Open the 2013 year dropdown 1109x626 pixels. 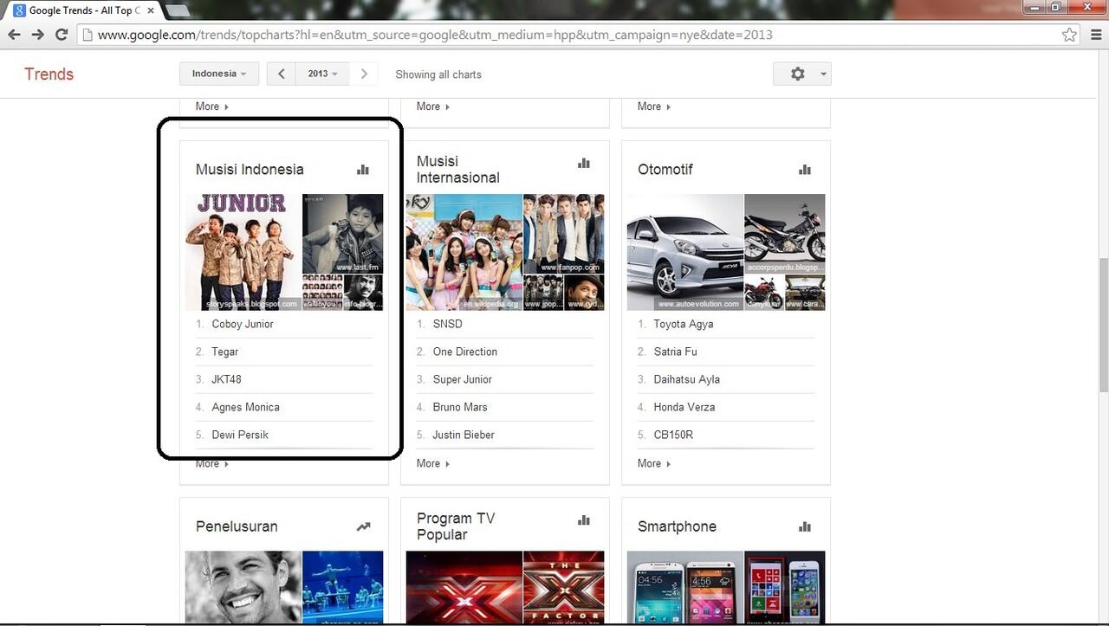(323, 74)
